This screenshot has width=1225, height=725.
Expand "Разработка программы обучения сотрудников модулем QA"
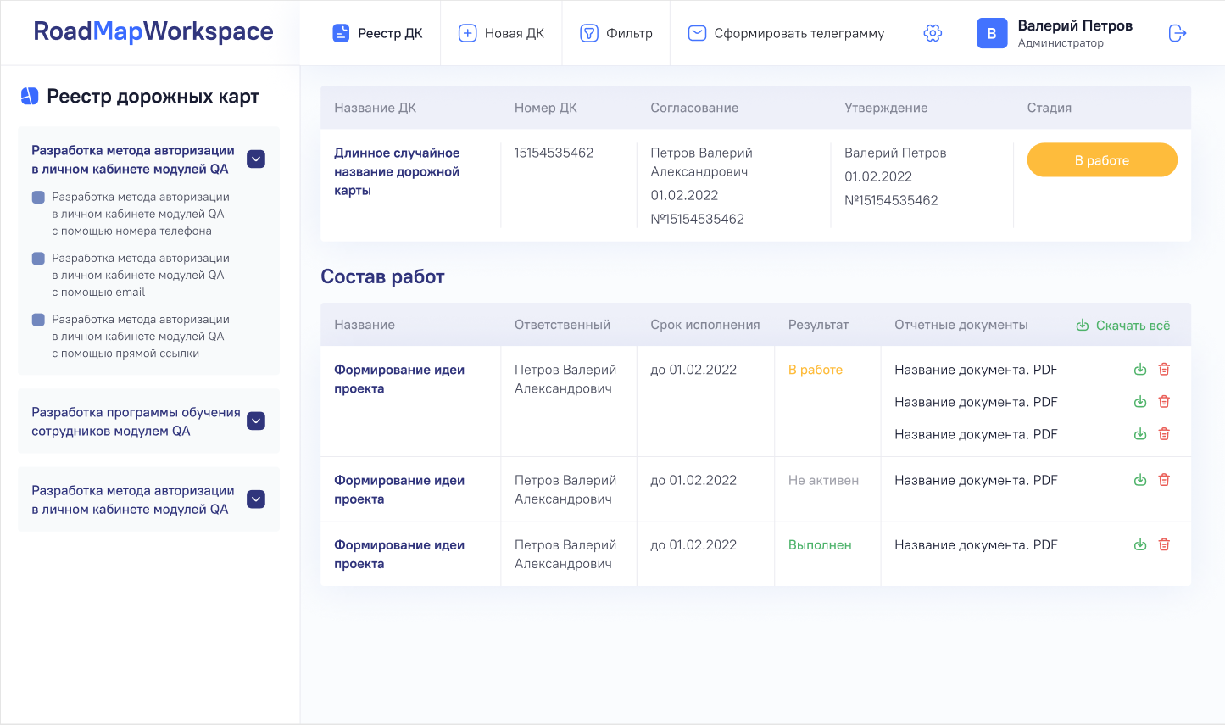click(256, 421)
